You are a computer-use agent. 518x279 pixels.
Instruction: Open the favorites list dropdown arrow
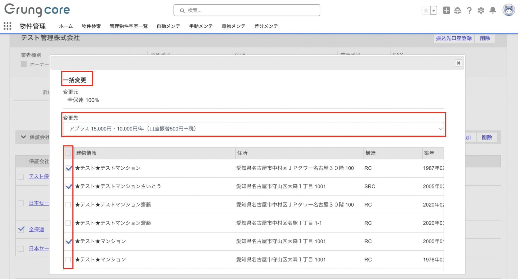[434, 11]
